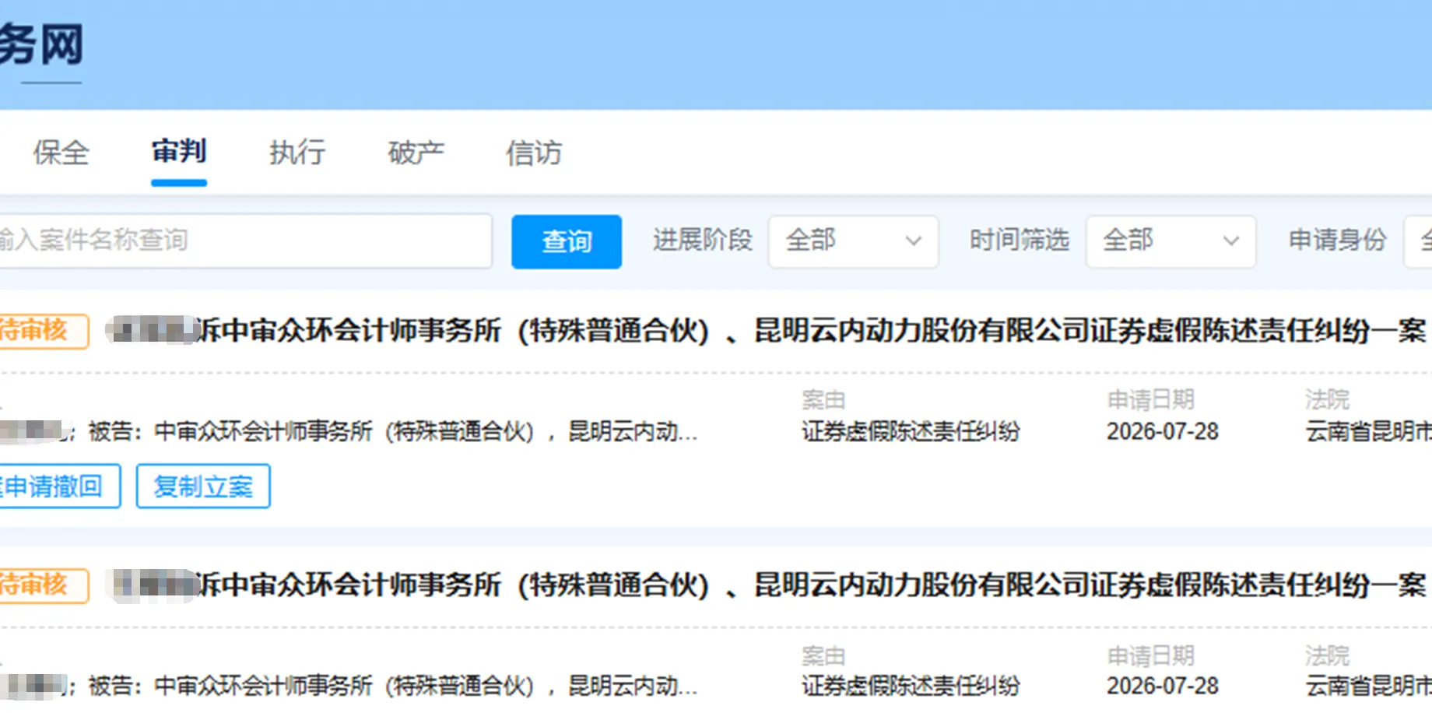
Task: Click 复制立案 for the first case
Action: (203, 486)
